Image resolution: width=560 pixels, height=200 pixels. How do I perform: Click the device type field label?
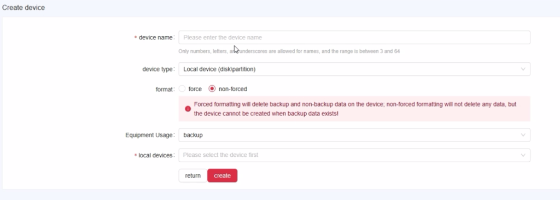pos(158,69)
